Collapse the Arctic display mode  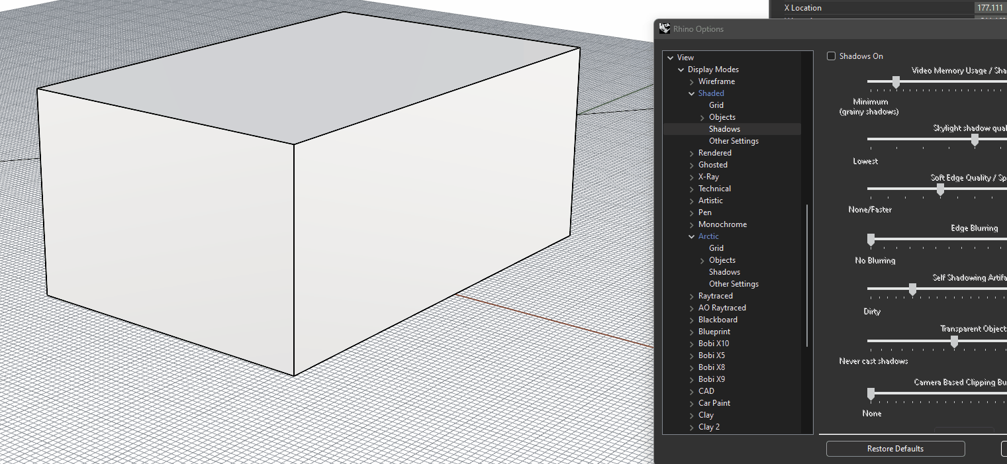[692, 236]
